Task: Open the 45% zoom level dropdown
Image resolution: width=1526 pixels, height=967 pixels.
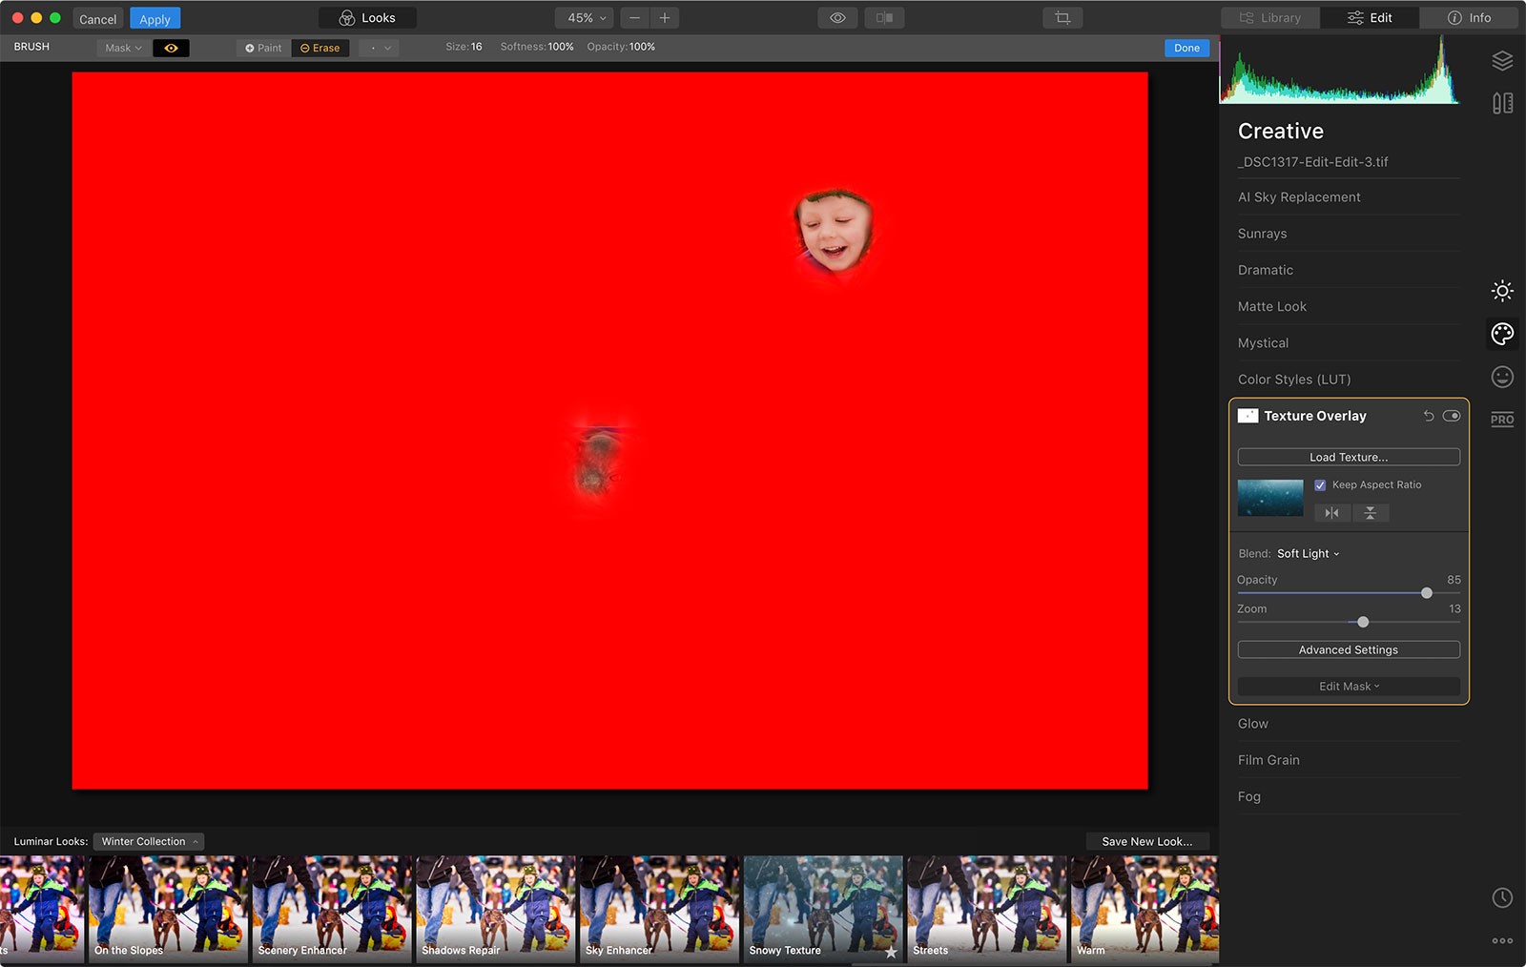Action: click(585, 18)
